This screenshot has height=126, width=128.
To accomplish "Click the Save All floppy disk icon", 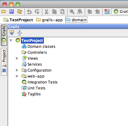I will point(12,12).
